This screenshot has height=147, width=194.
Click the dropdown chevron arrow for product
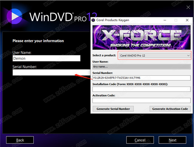coord(188,56)
